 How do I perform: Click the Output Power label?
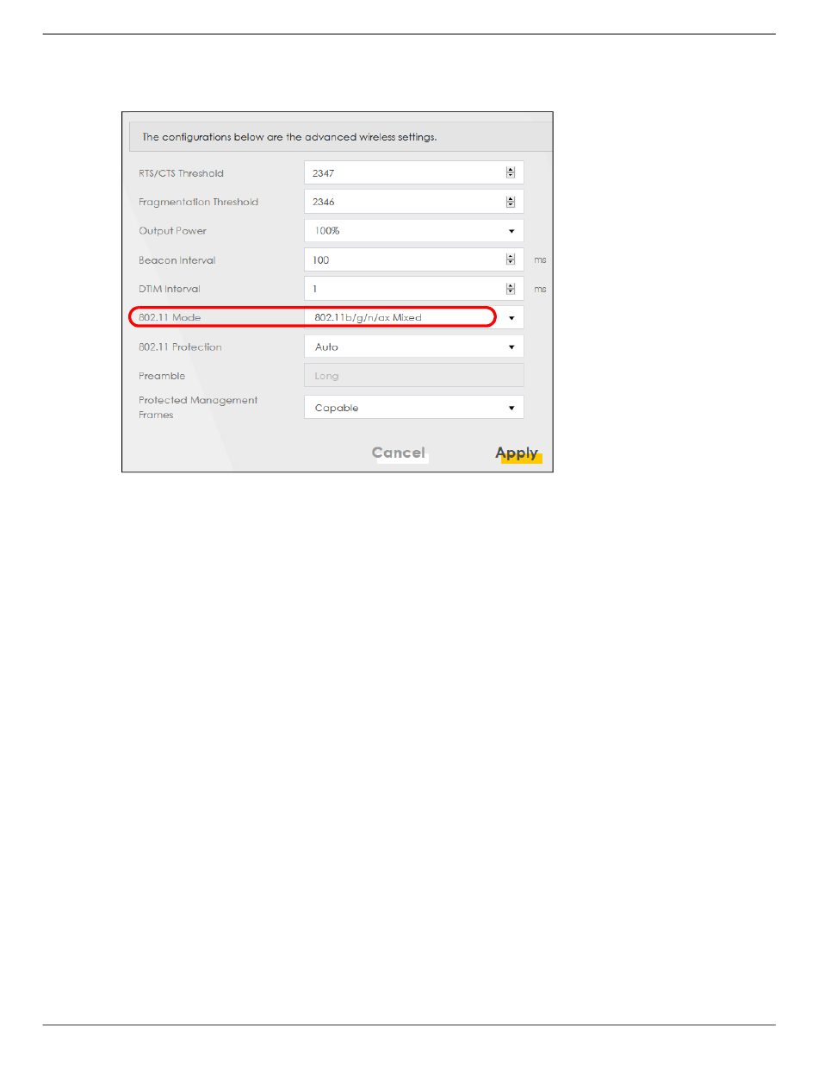173,231
